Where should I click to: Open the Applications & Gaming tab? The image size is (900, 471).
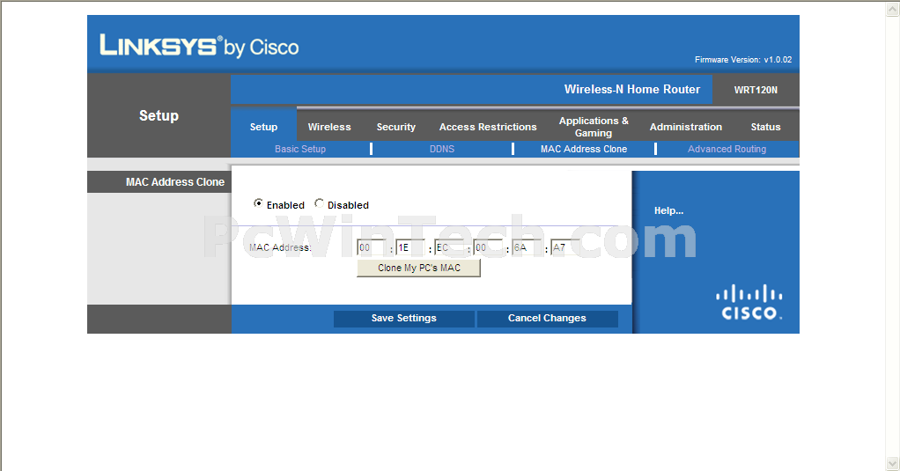[x=594, y=127]
